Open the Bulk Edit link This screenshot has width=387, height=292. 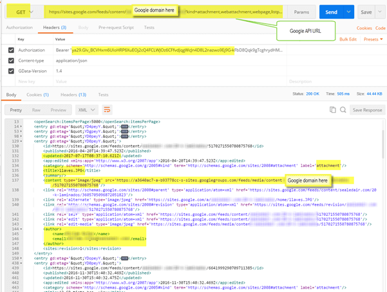click(x=346, y=39)
